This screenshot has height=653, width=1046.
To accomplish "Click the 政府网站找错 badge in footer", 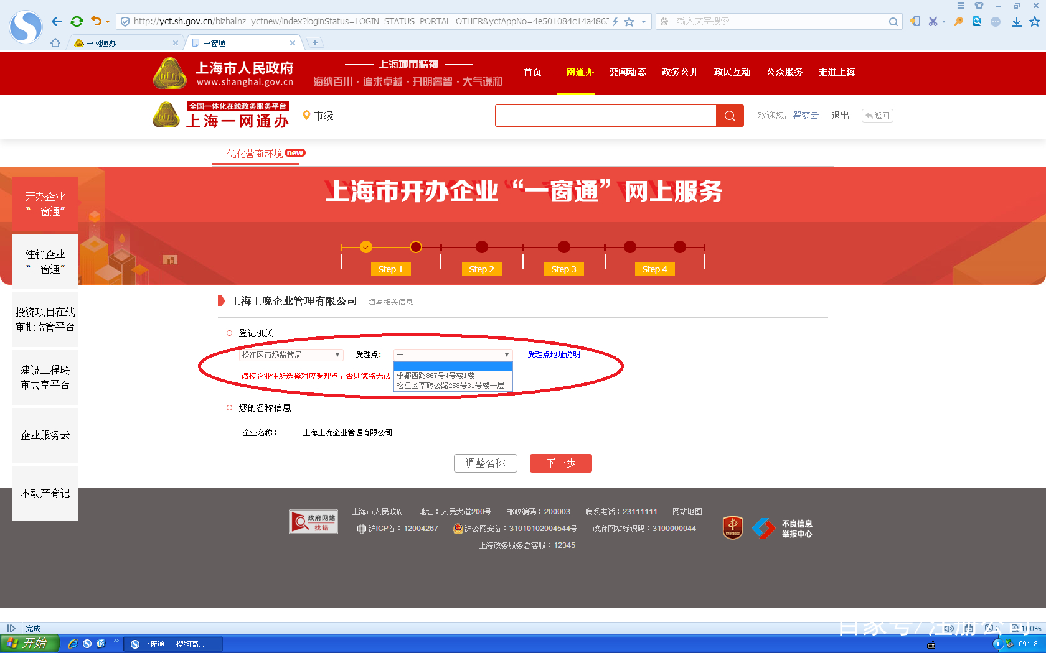I will 313,521.
